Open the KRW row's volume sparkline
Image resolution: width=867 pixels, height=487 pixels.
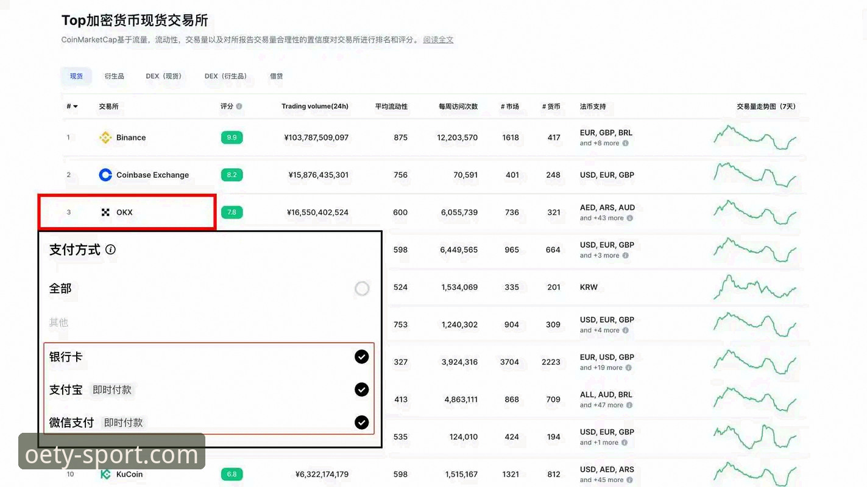755,287
